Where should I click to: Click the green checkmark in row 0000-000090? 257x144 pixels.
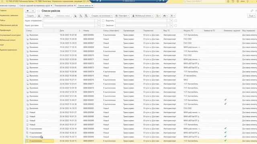coord(225,136)
